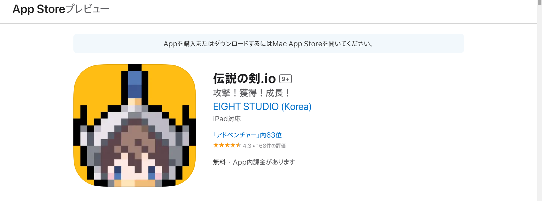The width and height of the screenshot is (542, 201).
Task: Click the half-filled fifth star
Action: [x=239, y=145]
